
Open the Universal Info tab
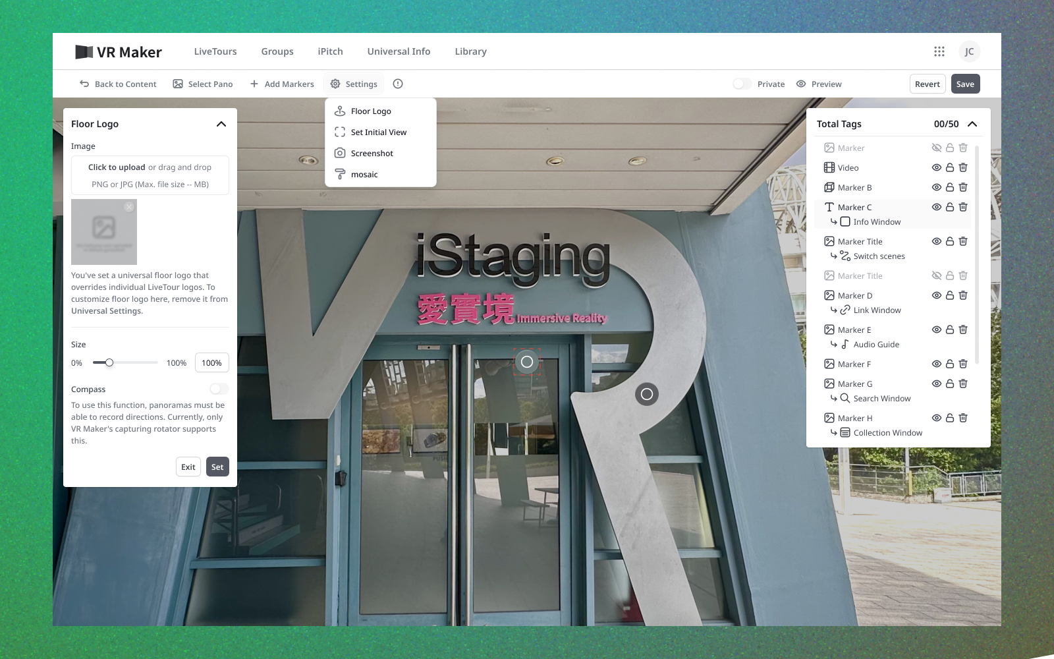(x=399, y=51)
